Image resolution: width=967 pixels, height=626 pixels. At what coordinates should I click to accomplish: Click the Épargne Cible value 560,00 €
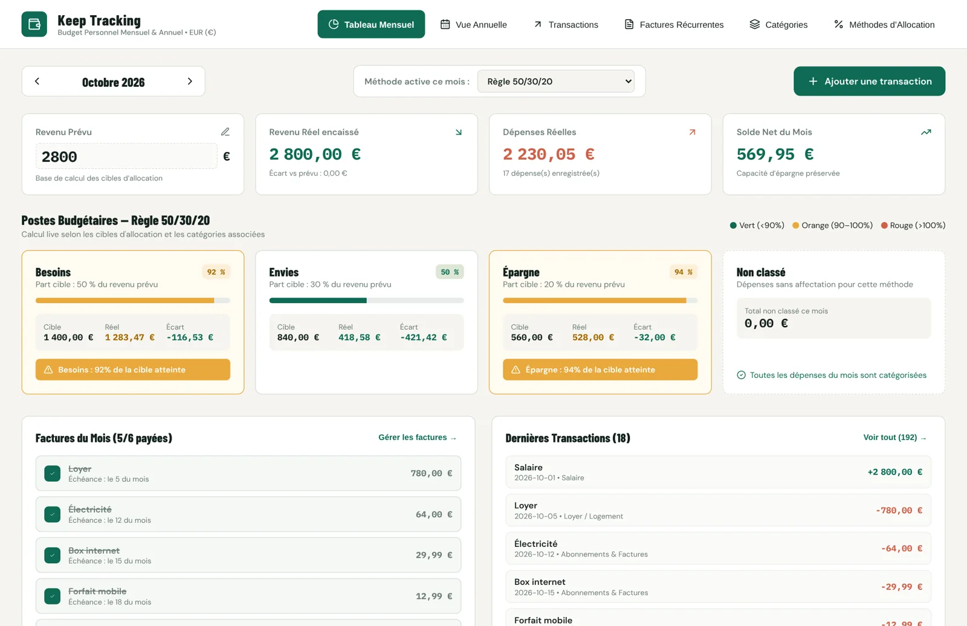pos(532,337)
